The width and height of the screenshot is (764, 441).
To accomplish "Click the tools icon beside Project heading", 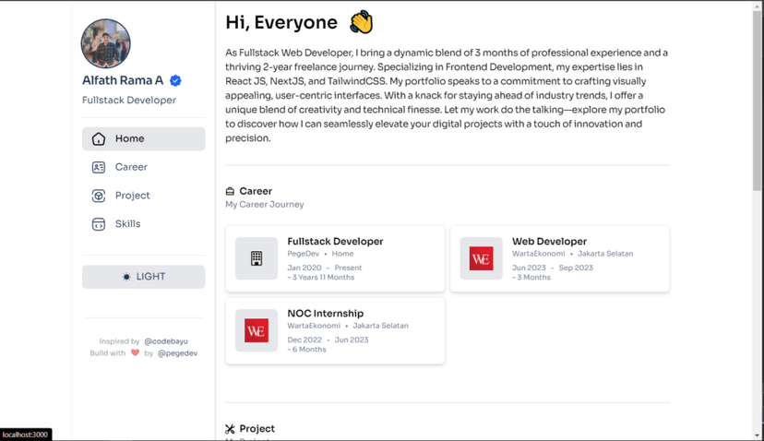I will click(230, 429).
